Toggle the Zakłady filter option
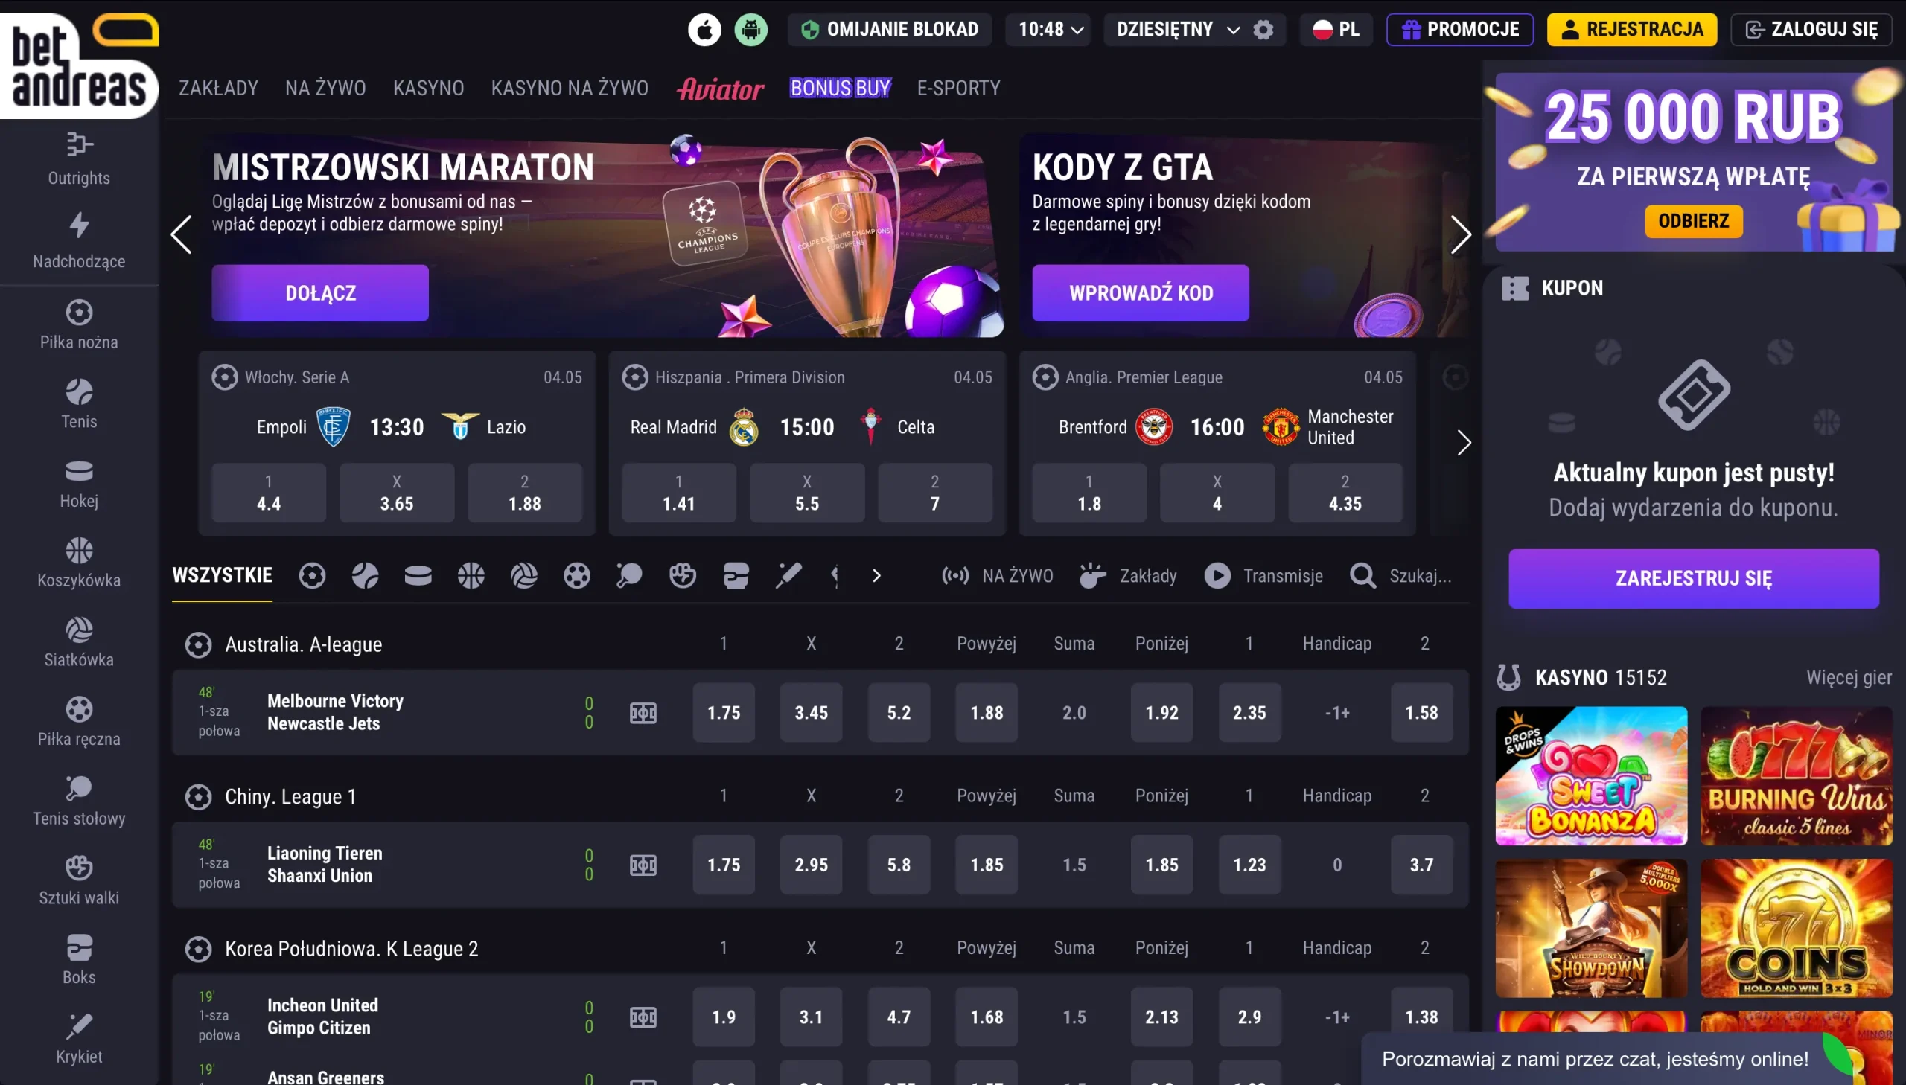Image resolution: width=1906 pixels, height=1085 pixels. (x=1128, y=575)
